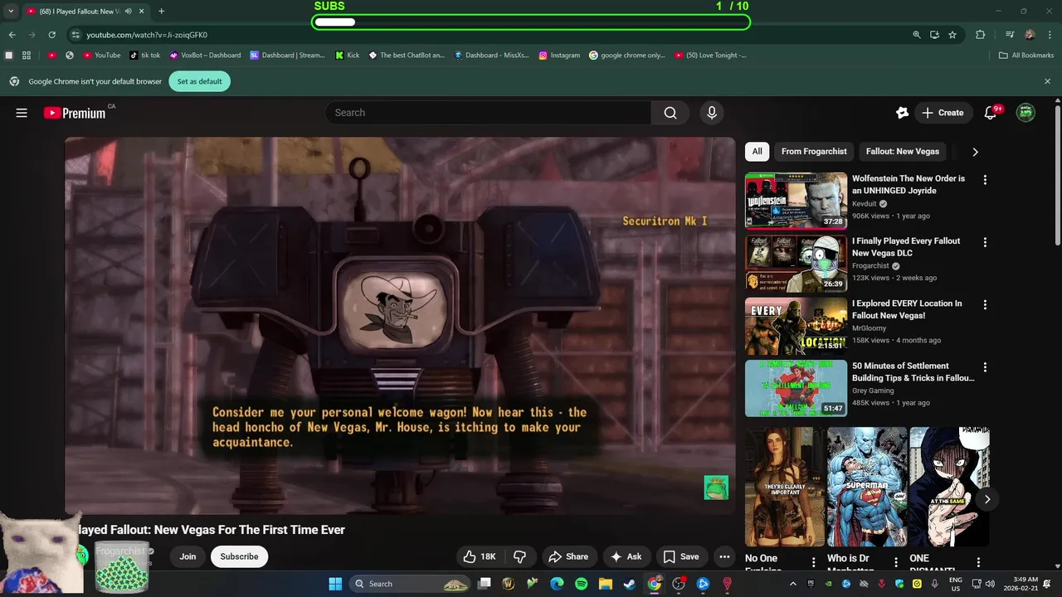Open I Explored EVERY Location thumbnail
1062x597 pixels.
pos(796,325)
